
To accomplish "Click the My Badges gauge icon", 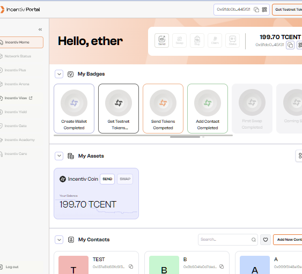I will point(70,74).
